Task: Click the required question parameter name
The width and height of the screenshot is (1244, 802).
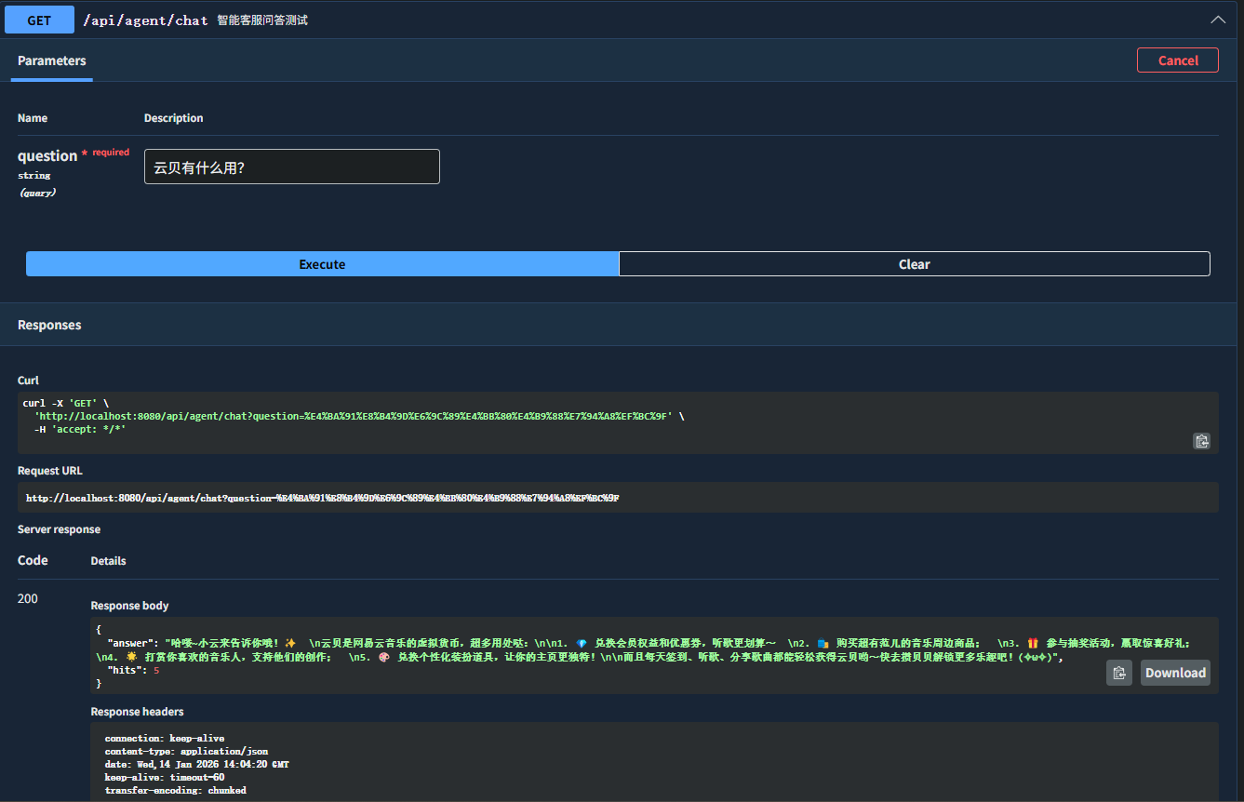Action: (45, 155)
